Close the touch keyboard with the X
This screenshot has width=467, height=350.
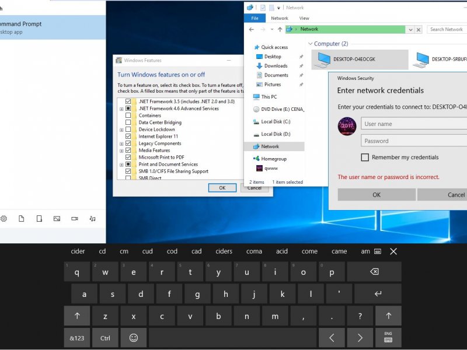[393, 251]
